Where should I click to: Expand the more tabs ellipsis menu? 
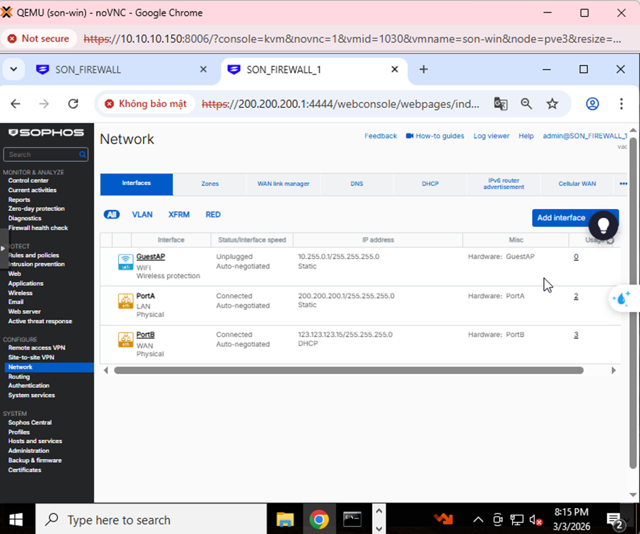pos(623,184)
